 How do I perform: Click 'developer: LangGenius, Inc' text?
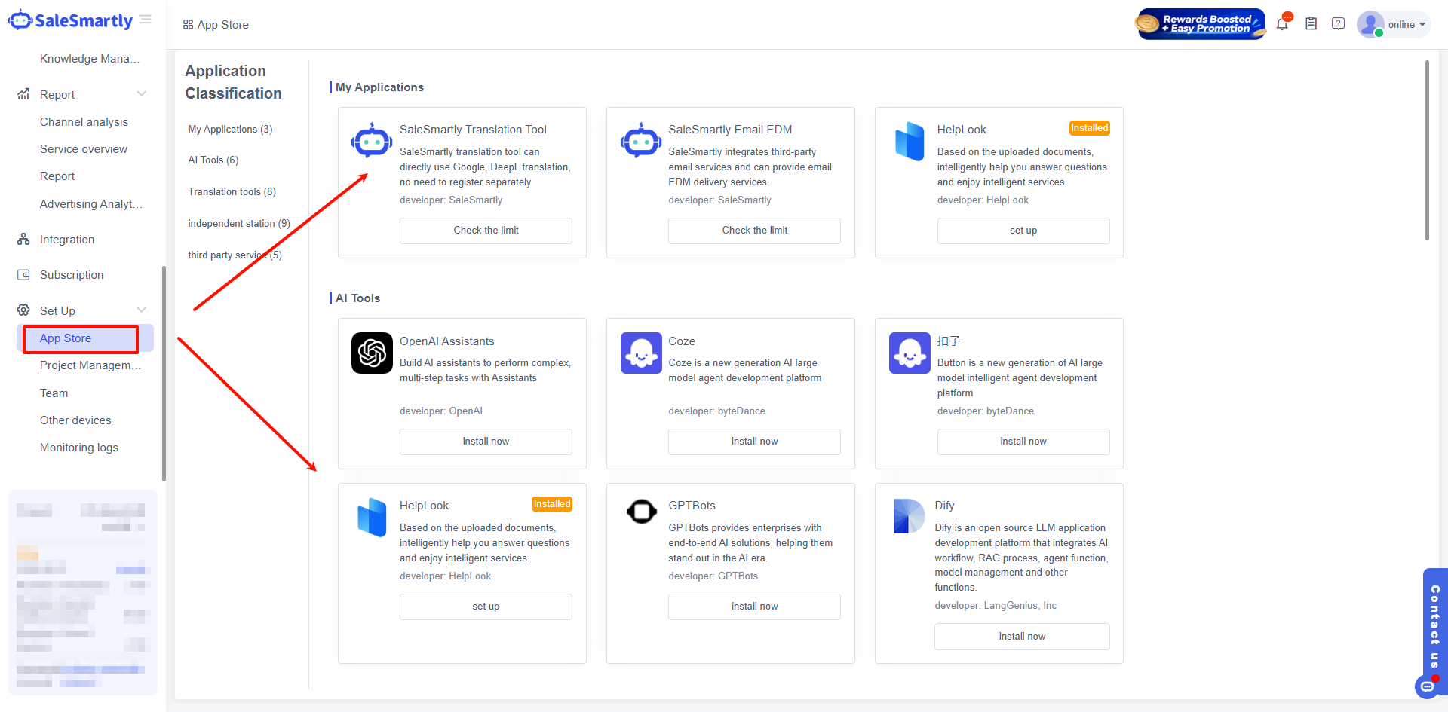995,606
